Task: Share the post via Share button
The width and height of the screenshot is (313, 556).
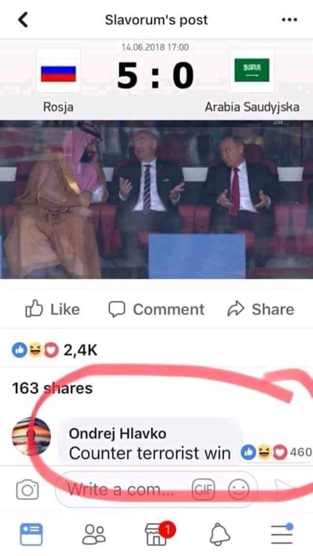Action: [x=261, y=309]
